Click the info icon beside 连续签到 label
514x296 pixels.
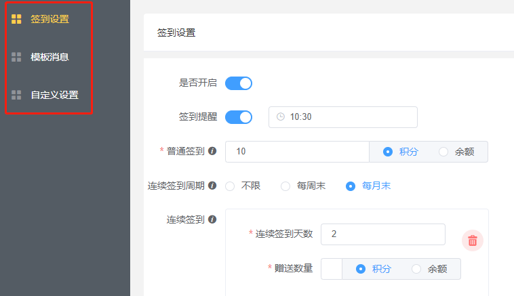click(x=212, y=219)
